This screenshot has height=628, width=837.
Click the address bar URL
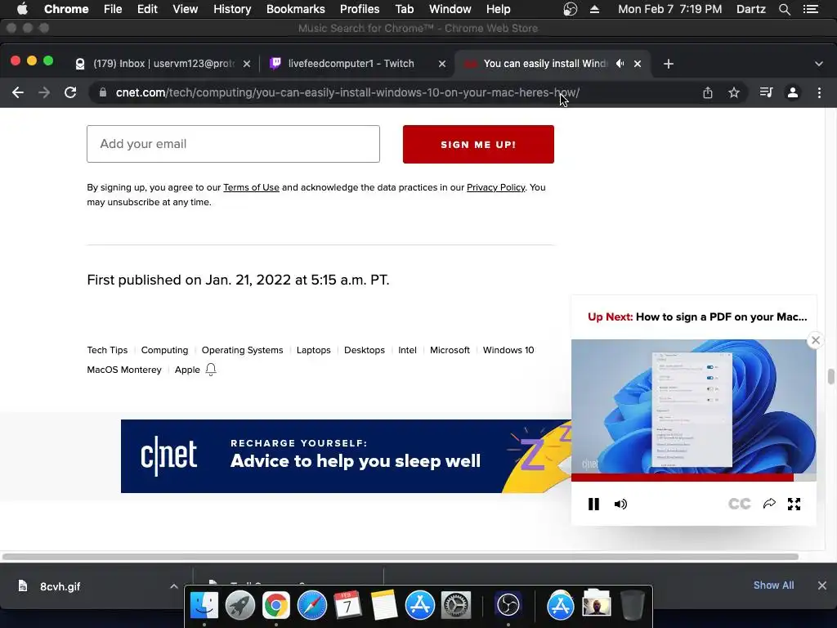click(347, 92)
